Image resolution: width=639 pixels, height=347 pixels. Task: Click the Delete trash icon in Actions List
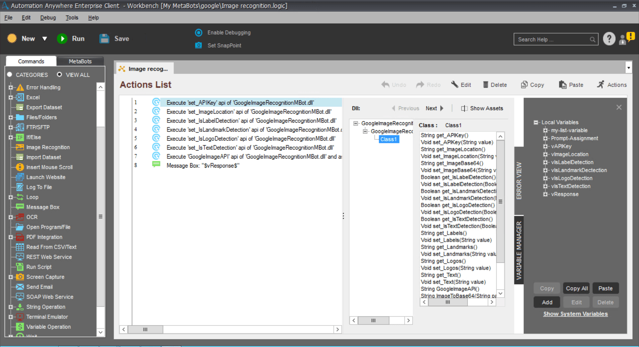tap(486, 85)
